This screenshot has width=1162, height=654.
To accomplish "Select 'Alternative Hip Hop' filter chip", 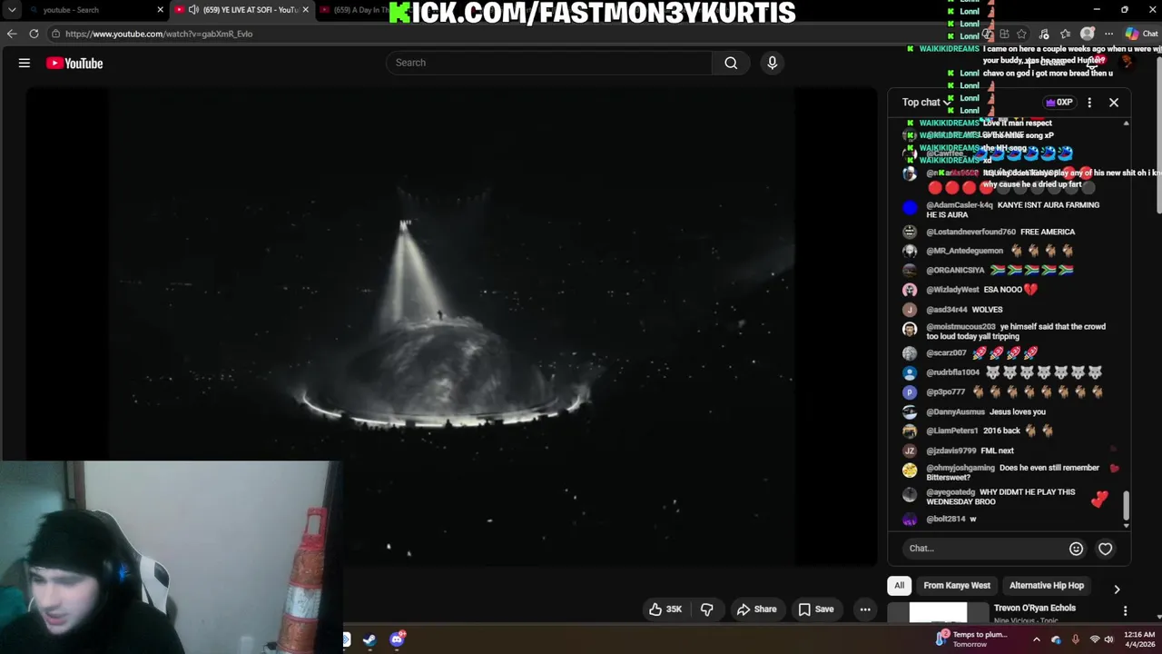I will [x=1047, y=586].
